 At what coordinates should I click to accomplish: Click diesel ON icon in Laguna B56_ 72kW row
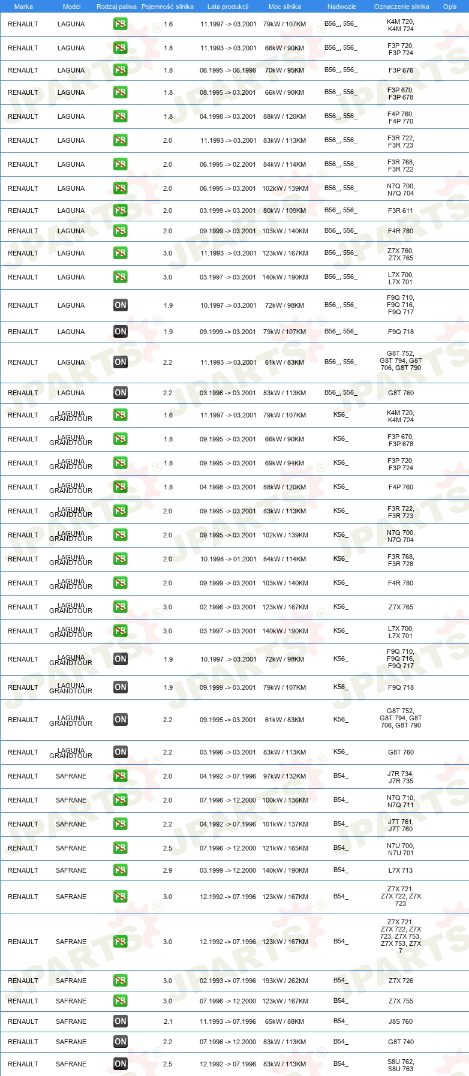click(121, 305)
